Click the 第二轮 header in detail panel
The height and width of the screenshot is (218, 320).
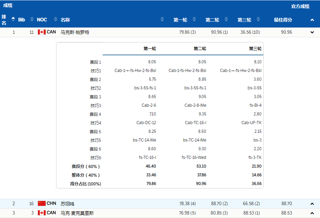click(x=200, y=48)
